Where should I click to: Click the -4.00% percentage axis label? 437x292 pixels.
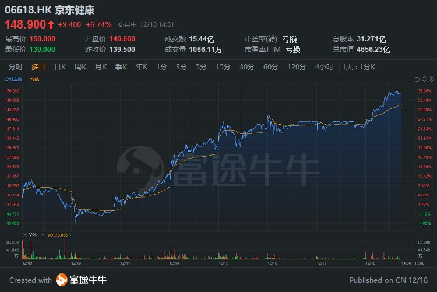tap(424, 223)
